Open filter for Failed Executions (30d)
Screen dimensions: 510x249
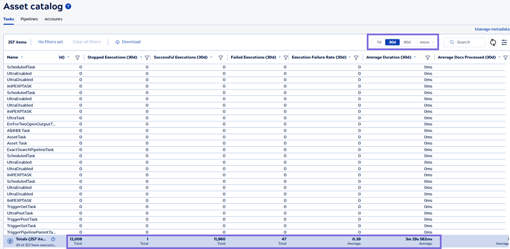[x=286, y=57]
